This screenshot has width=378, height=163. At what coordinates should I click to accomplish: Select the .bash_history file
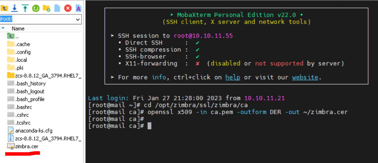[x=30, y=84]
